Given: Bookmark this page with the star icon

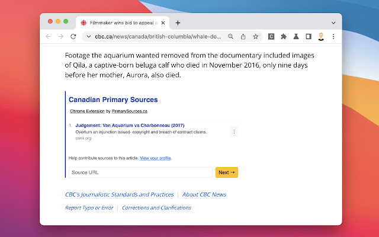Looking at the screenshot, I should 255,37.
